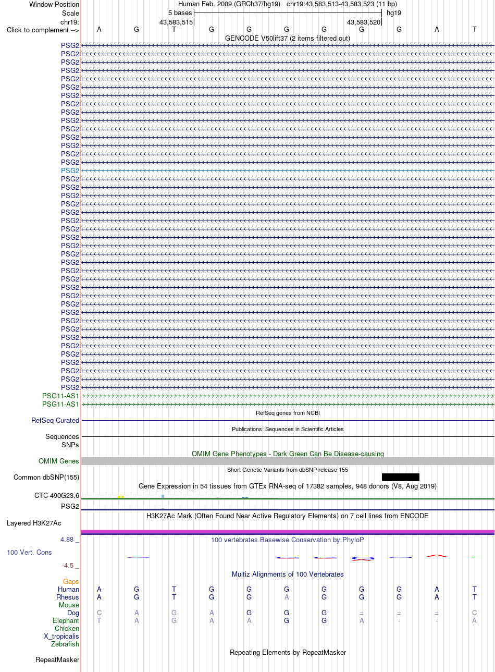
Task: Click the 'chr19:' ruler label
Action: 70,22
